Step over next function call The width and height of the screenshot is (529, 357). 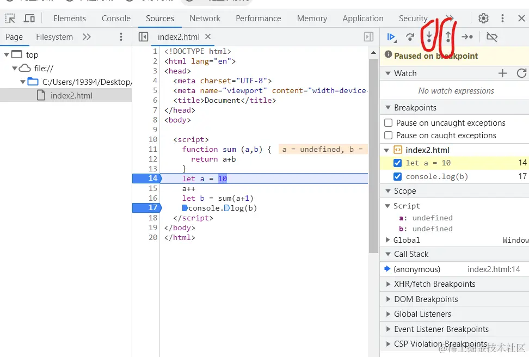pyautogui.click(x=410, y=37)
